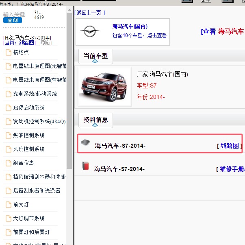
Task: Click the document icon beside 燃油控制系统
Action: coord(9,136)
